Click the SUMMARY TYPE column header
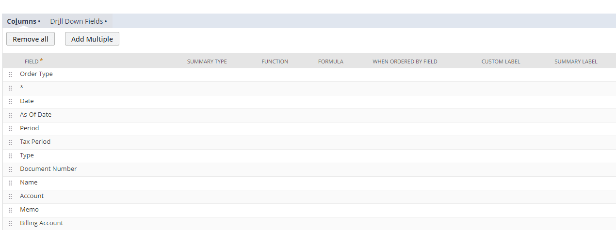This screenshot has width=616, height=230. (207, 61)
